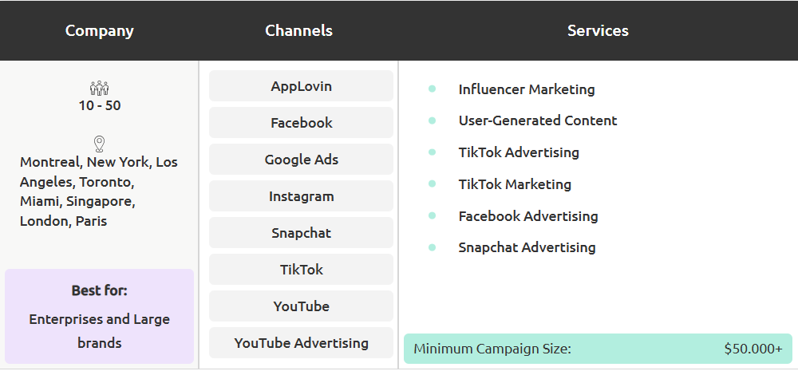
Task: Click the Best for Enterprises box
Action: [99, 317]
